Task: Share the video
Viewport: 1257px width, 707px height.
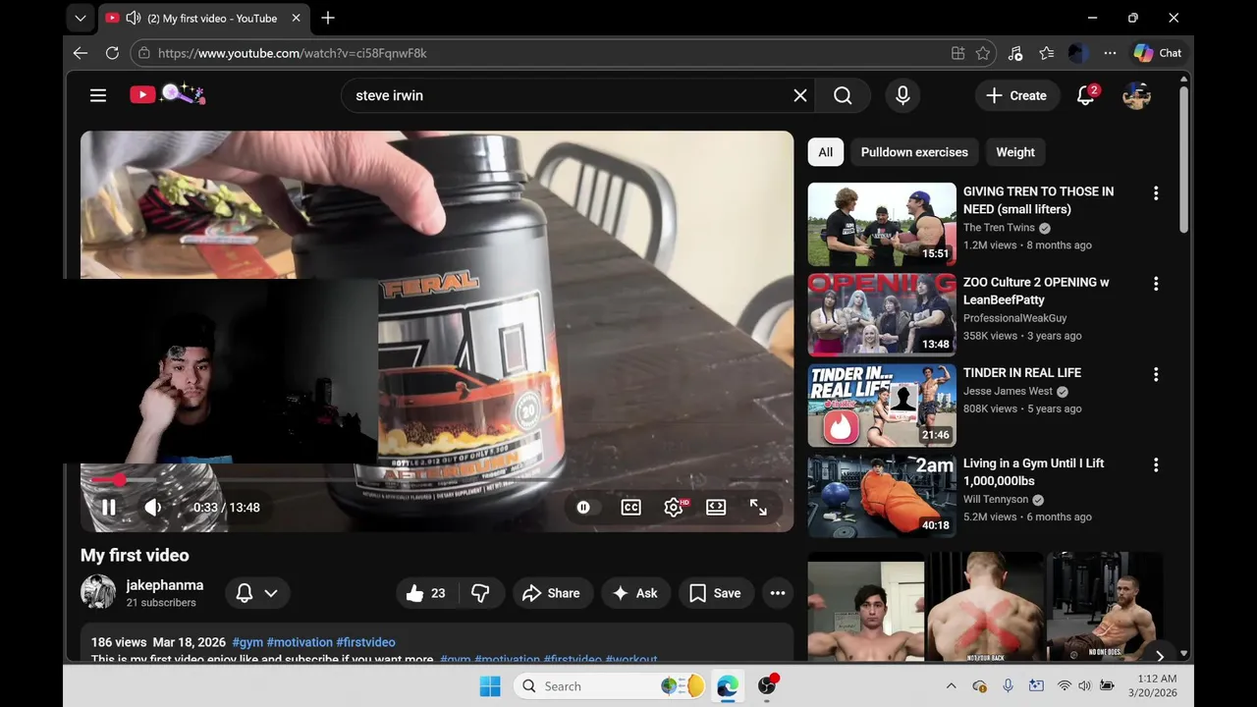Action: (552, 593)
